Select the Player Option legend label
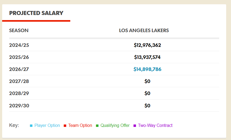The width and height of the screenshot is (231, 140). coord(47,126)
